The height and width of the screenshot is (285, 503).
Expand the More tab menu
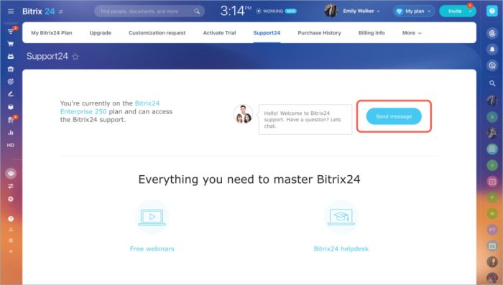(x=412, y=33)
